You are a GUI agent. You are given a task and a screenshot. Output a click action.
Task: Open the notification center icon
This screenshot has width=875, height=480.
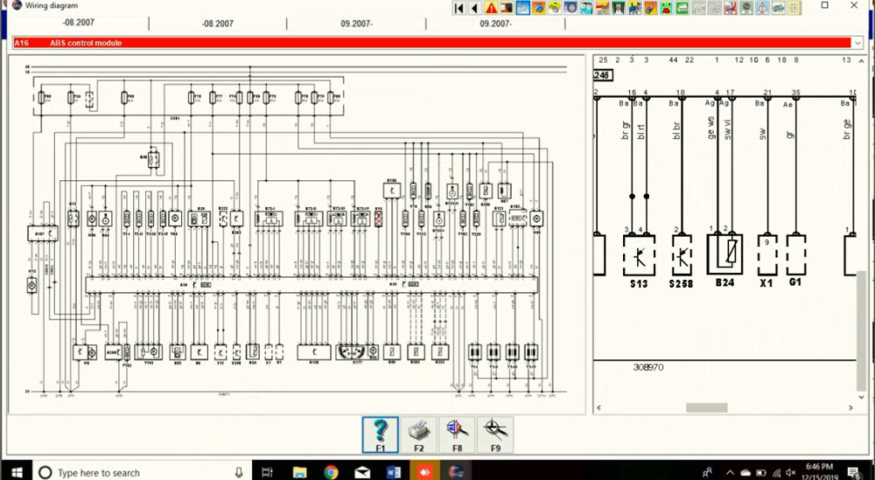(x=854, y=473)
